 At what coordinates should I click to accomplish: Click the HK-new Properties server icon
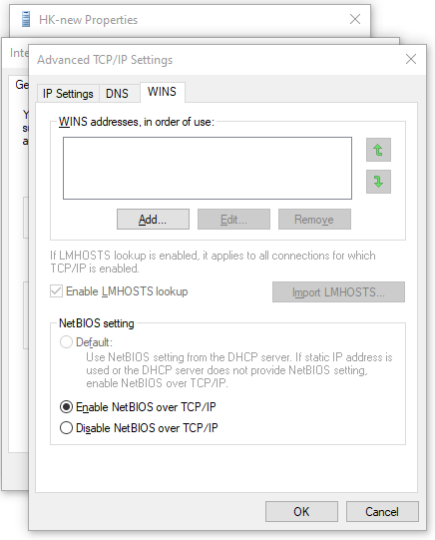(26, 19)
